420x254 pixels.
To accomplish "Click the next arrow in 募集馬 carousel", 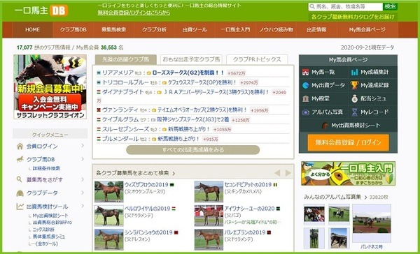I will pyautogui.click(x=288, y=173).
